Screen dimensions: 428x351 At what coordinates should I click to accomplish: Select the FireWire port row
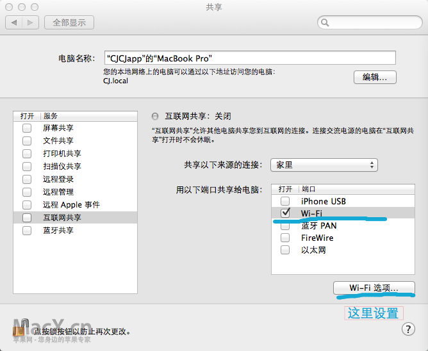pos(343,238)
